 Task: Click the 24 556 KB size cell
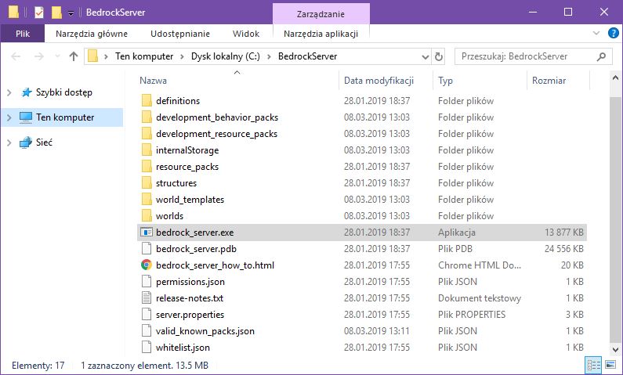tap(563, 249)
